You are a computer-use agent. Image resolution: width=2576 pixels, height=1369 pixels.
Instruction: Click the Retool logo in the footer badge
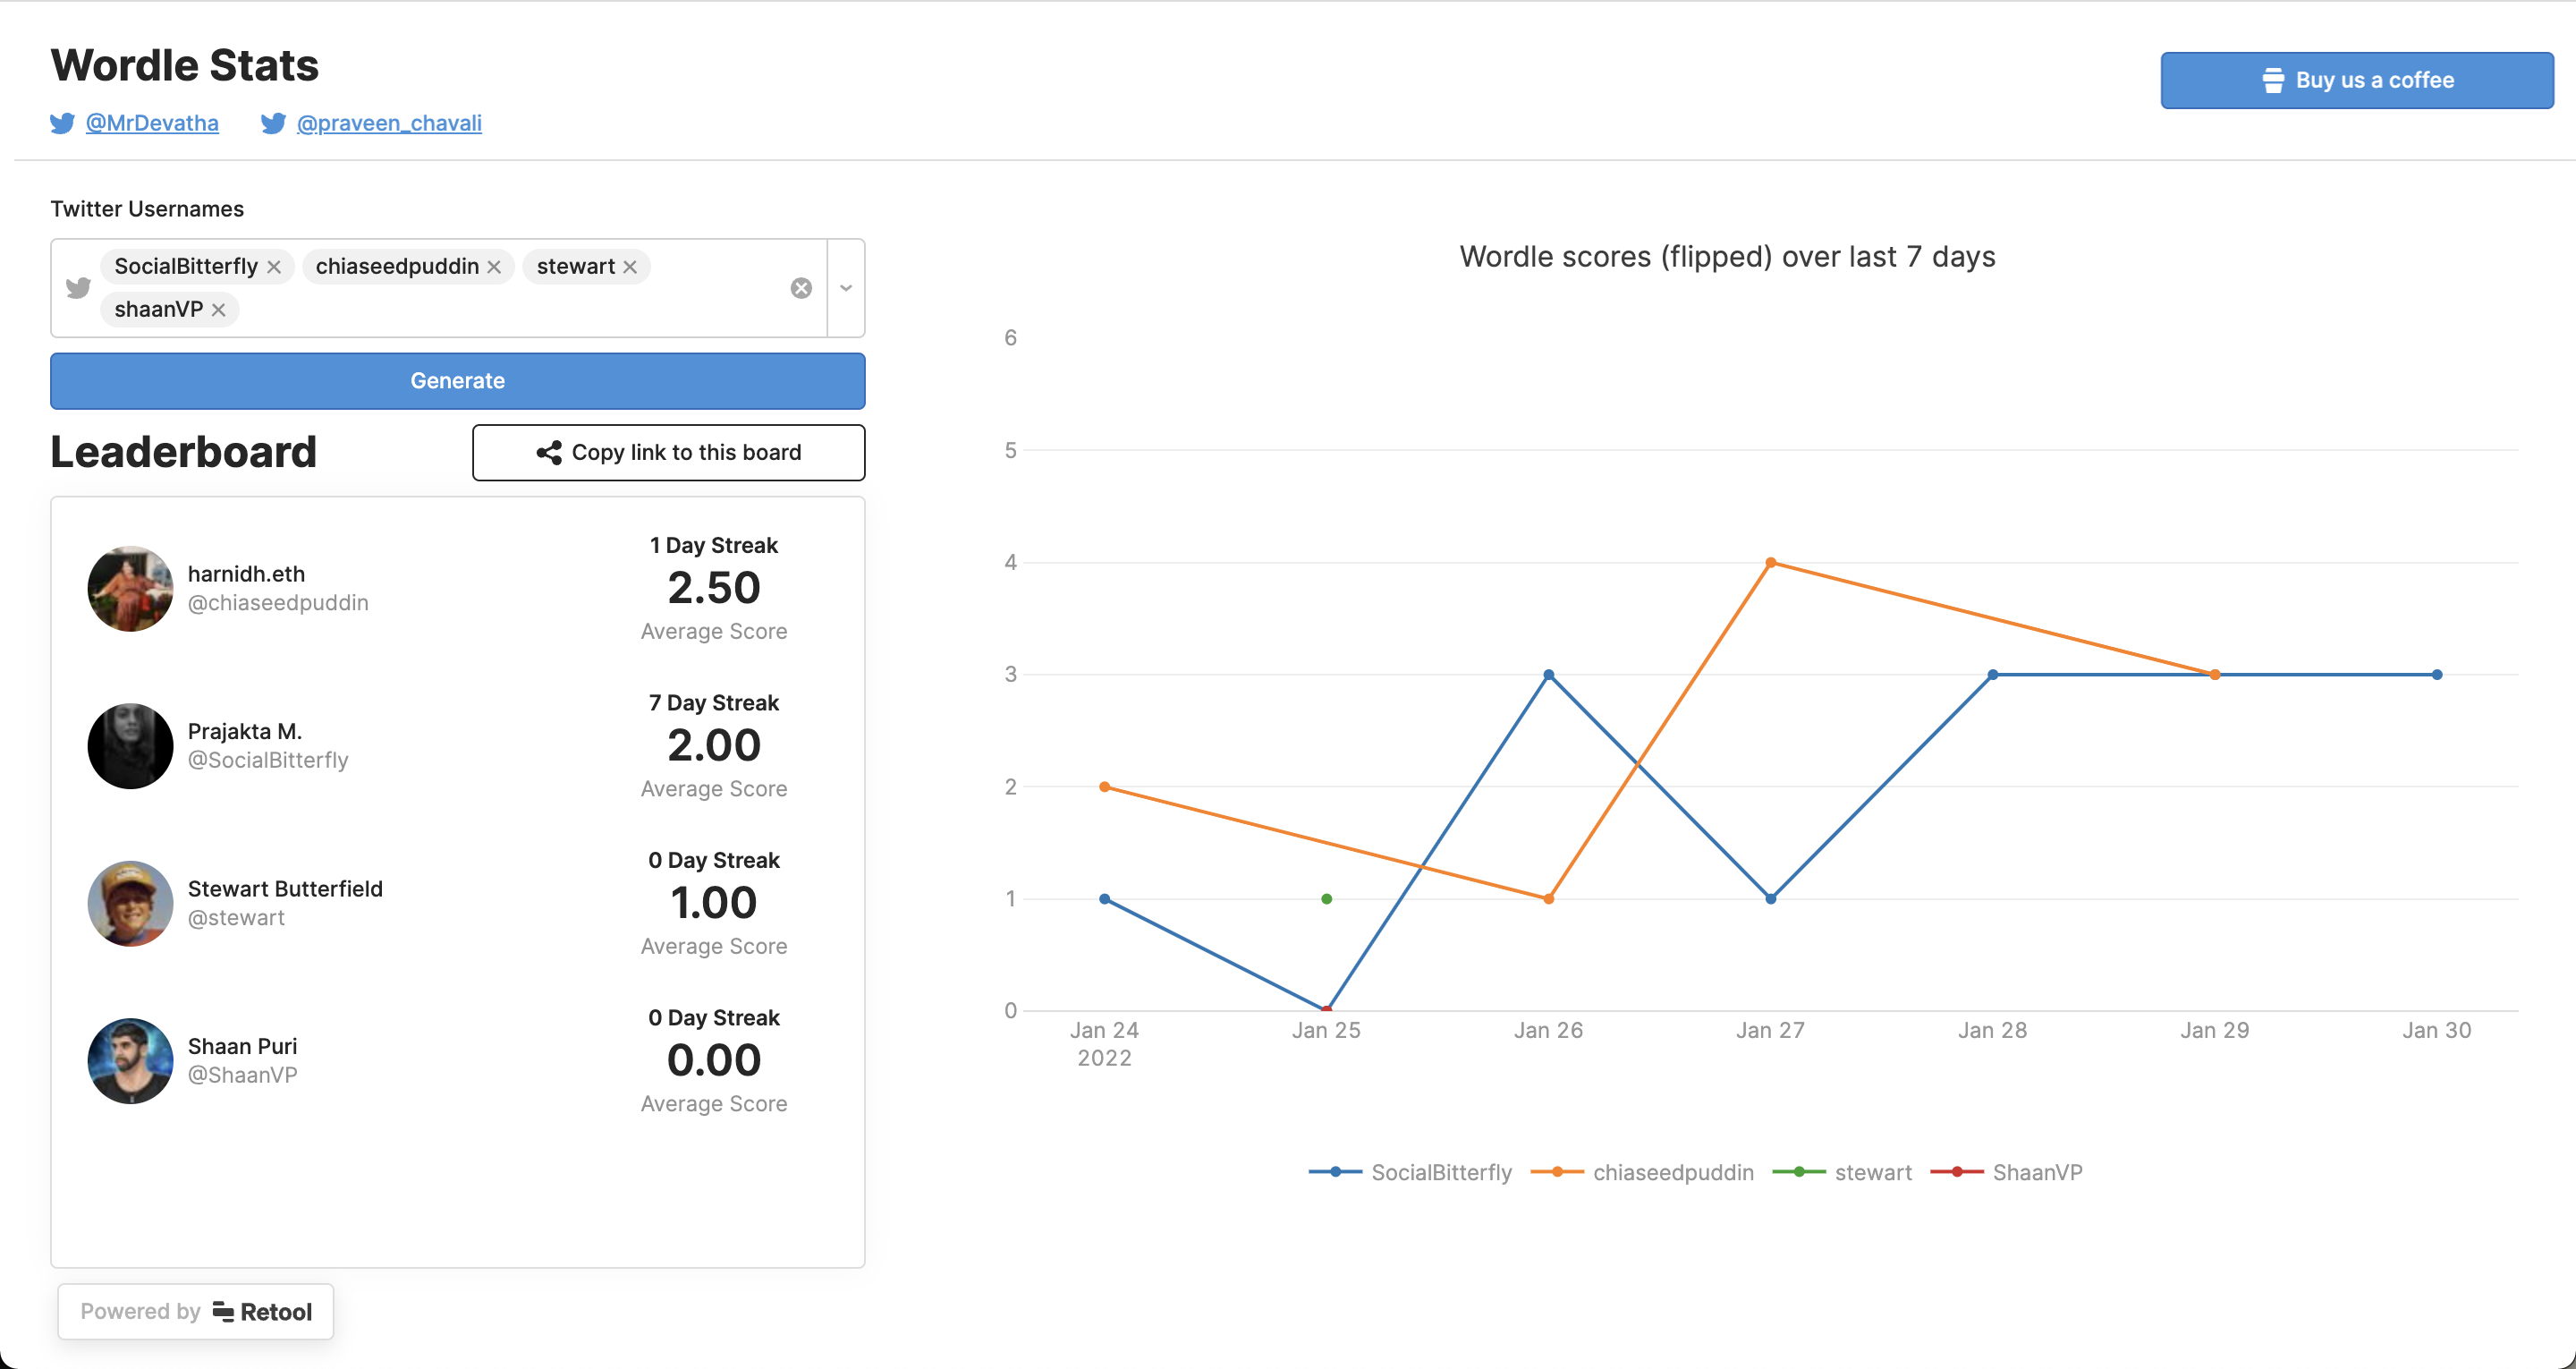[x=222, y=1311]
